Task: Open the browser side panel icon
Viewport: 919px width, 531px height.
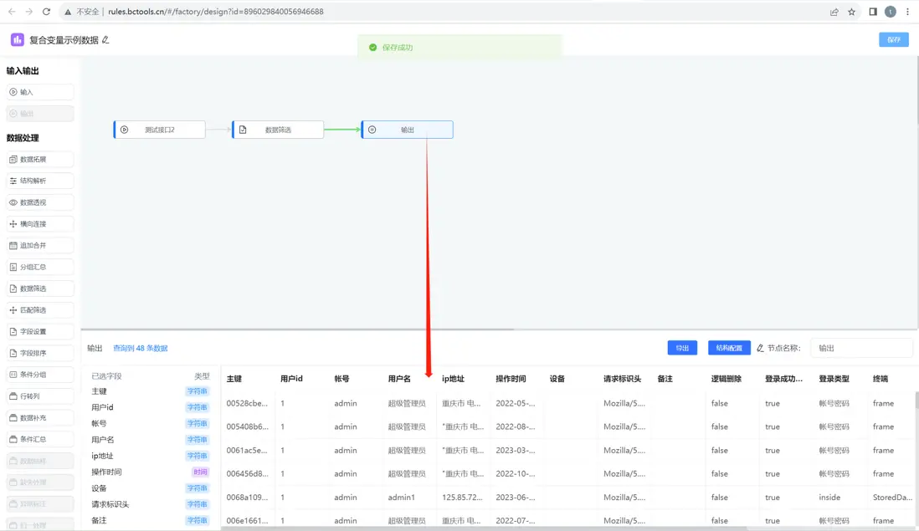Action: click(x=873, y=12)
